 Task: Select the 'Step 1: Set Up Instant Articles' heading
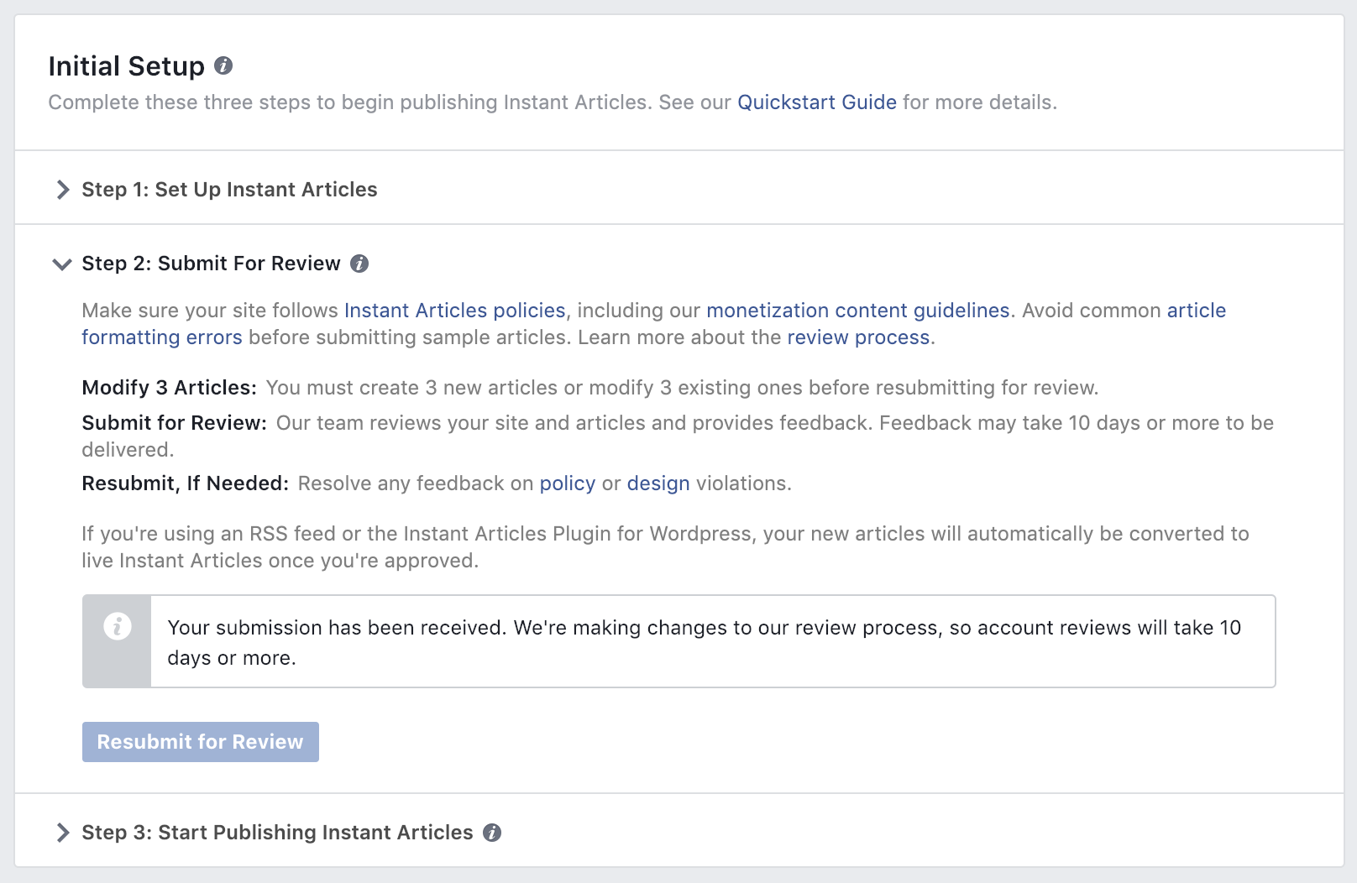(x=229, y=190)
